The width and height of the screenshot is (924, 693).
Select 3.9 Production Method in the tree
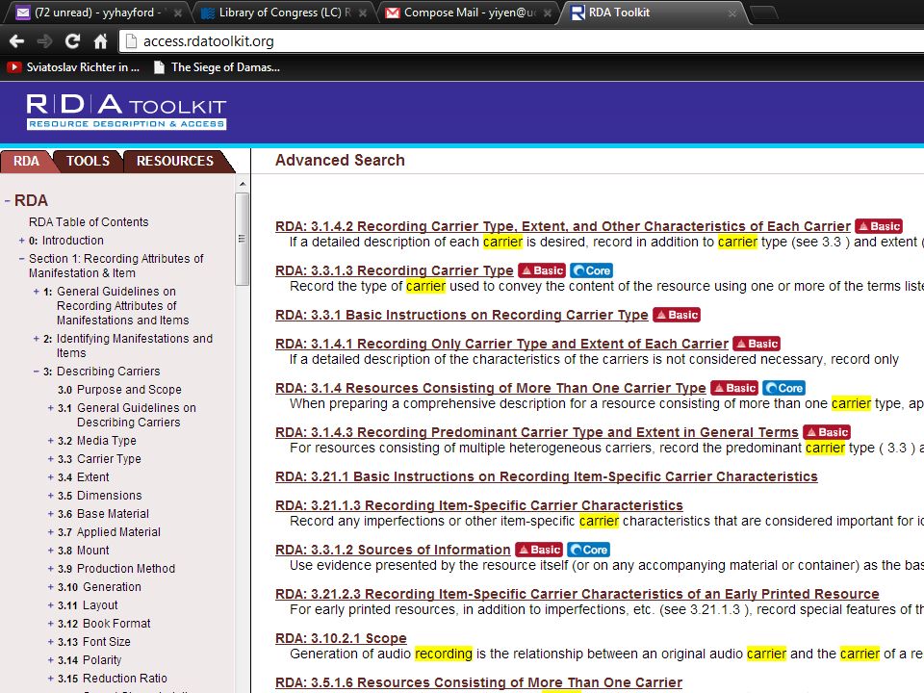click(116, 569)
